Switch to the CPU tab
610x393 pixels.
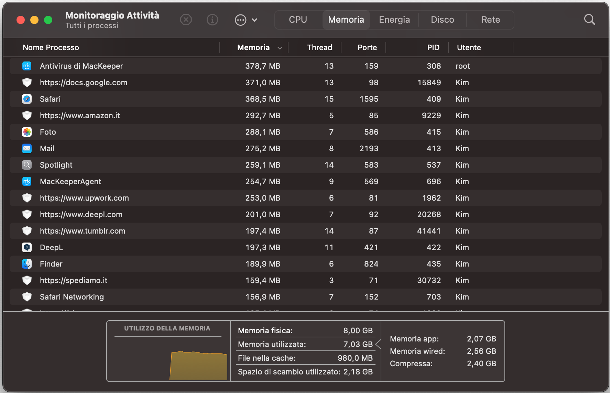298,20
